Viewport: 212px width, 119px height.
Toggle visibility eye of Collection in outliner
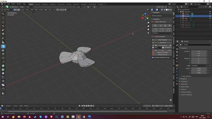pos(210,12)
